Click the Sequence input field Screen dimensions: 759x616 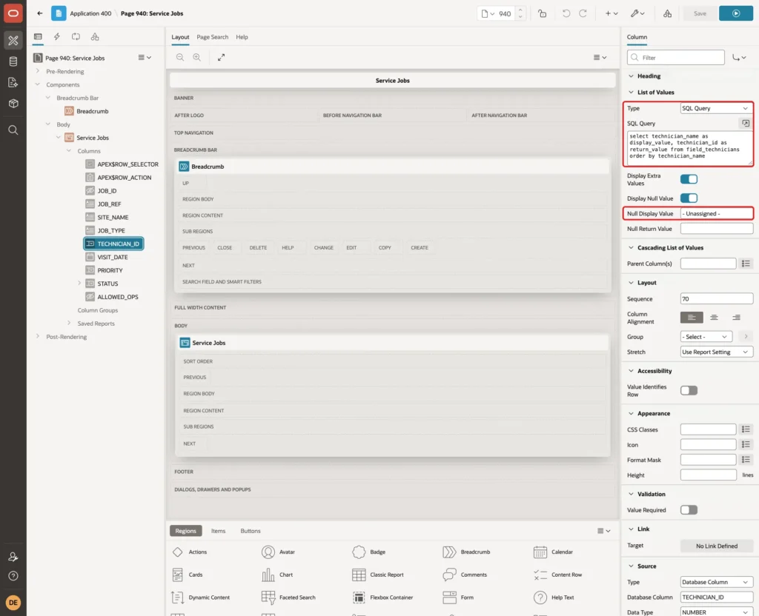coord(717,299)
